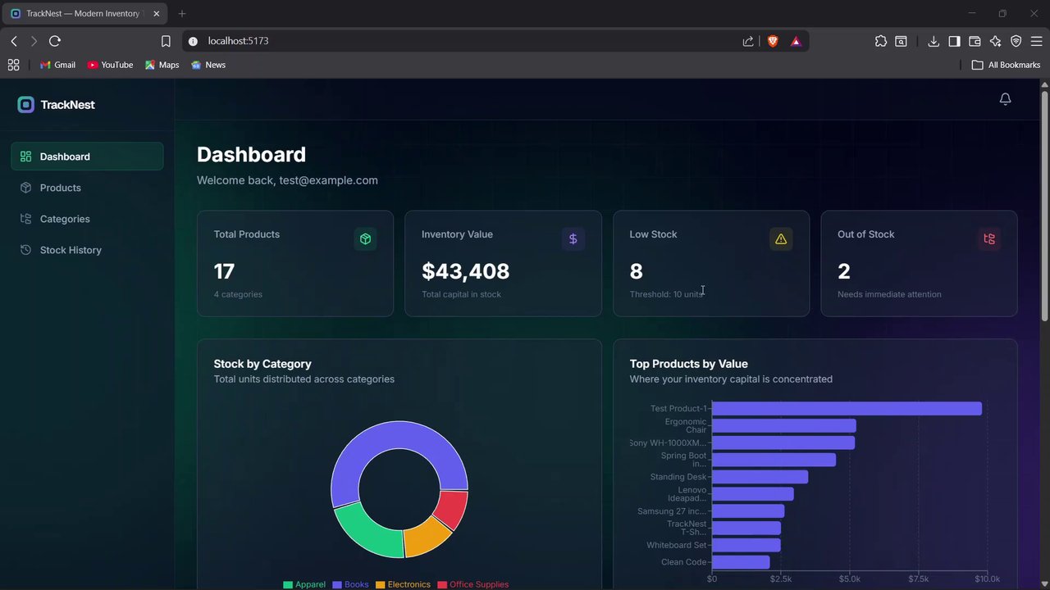1050x590 pixels.
Task: Click the TrackNest logo icon
Action: tap(26, 105)
